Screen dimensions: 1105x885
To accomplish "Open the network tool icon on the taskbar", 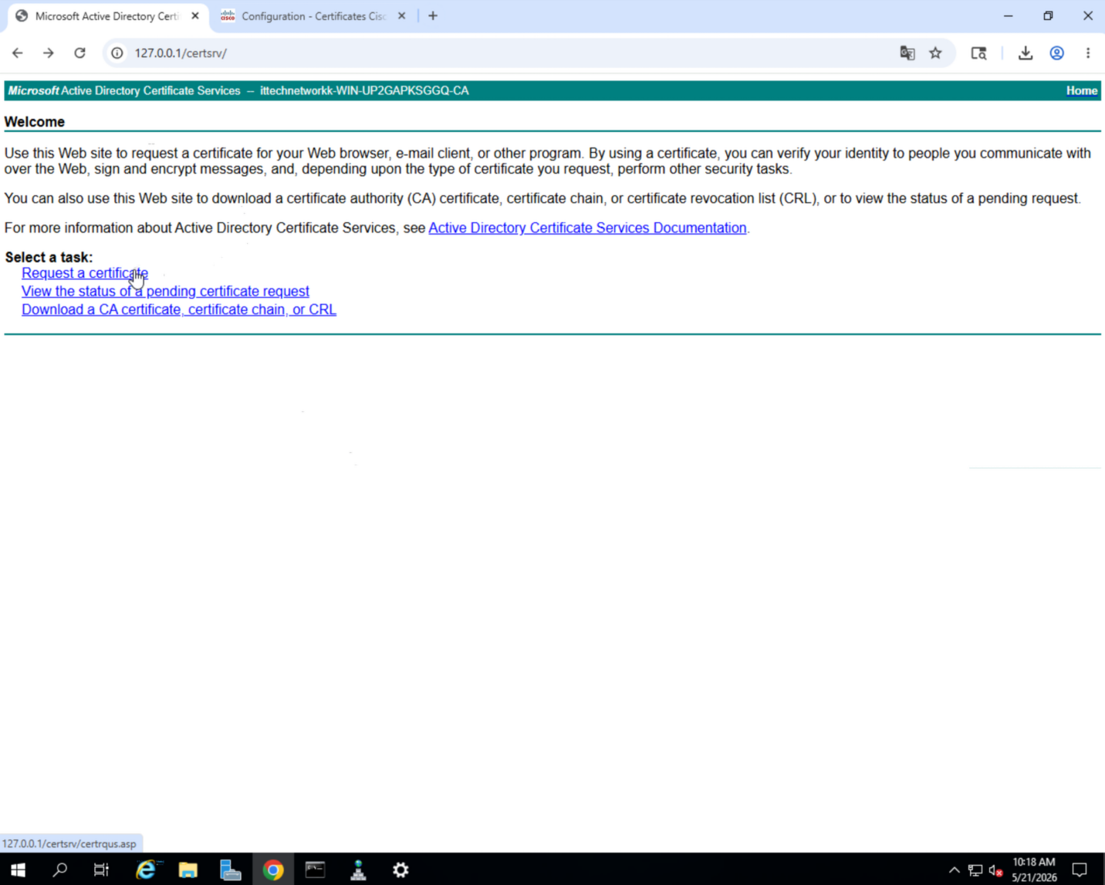I will [x=358, y=870].
